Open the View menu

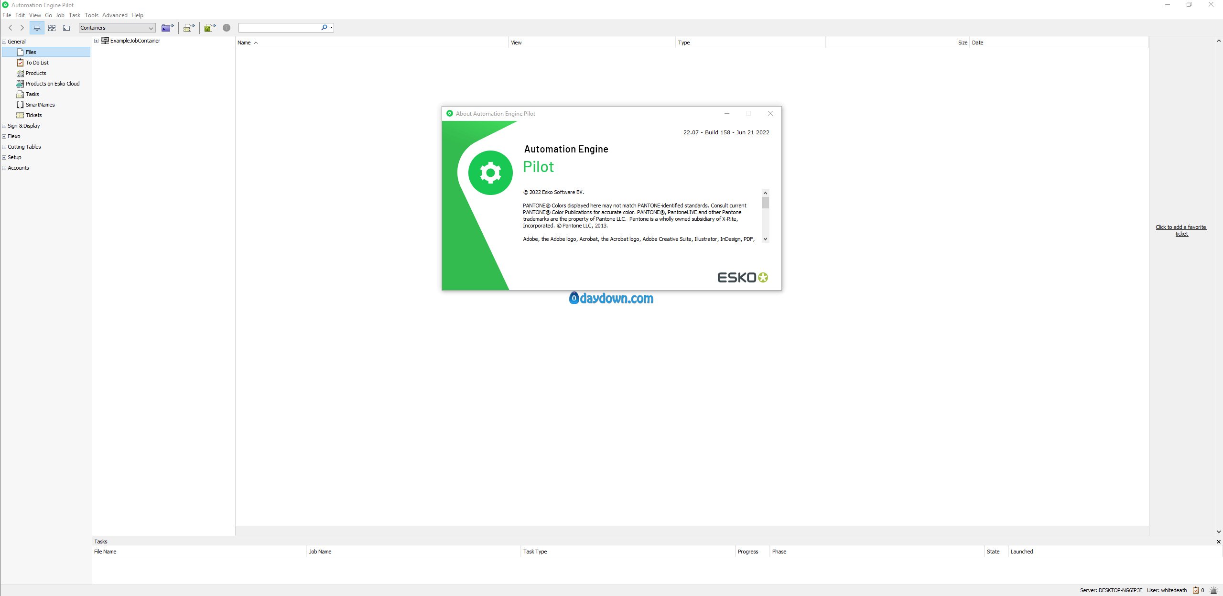tap(35, 15)
